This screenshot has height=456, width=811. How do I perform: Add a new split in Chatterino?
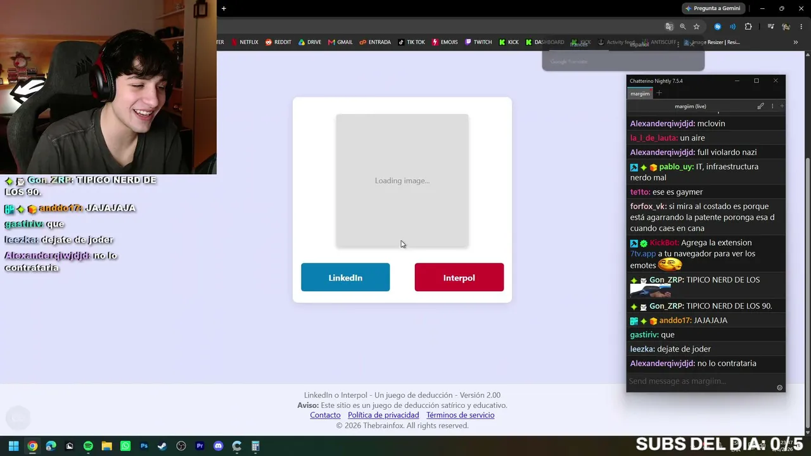coord(782,106)
